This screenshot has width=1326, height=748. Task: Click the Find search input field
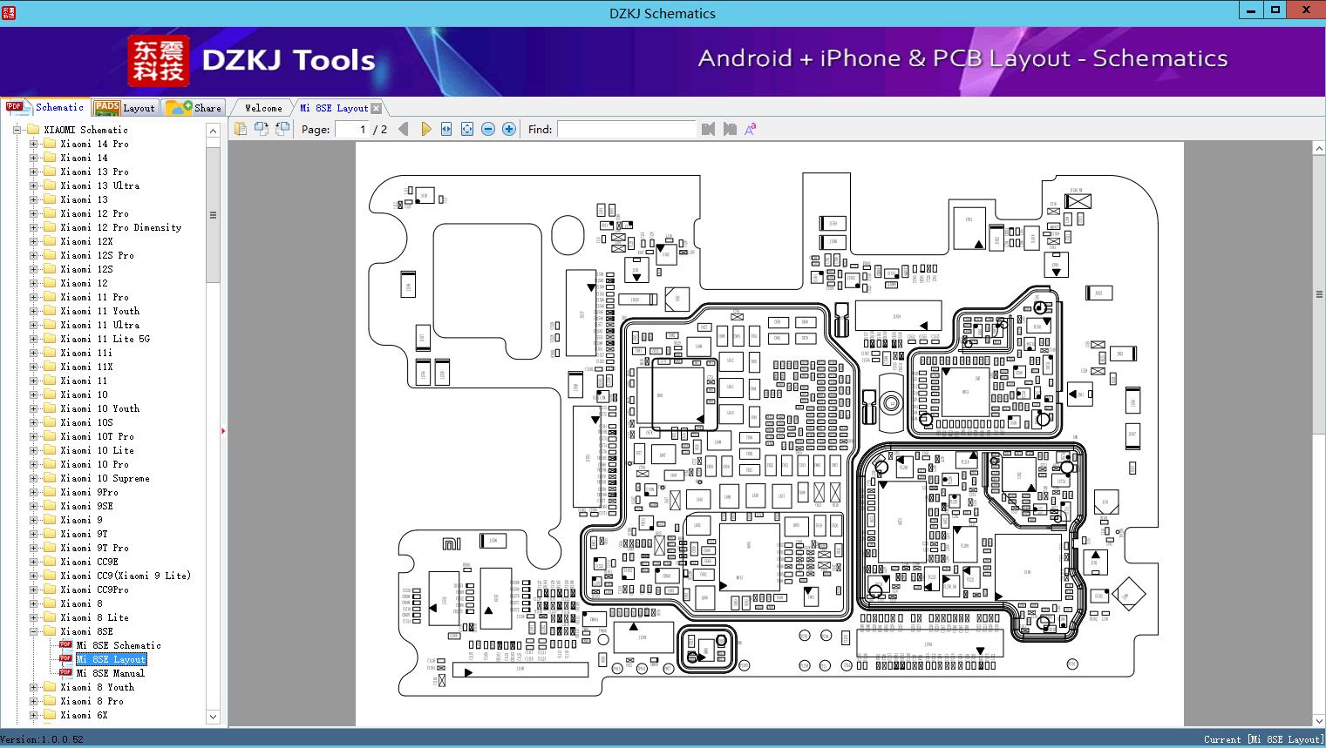(x=626, y=129)
